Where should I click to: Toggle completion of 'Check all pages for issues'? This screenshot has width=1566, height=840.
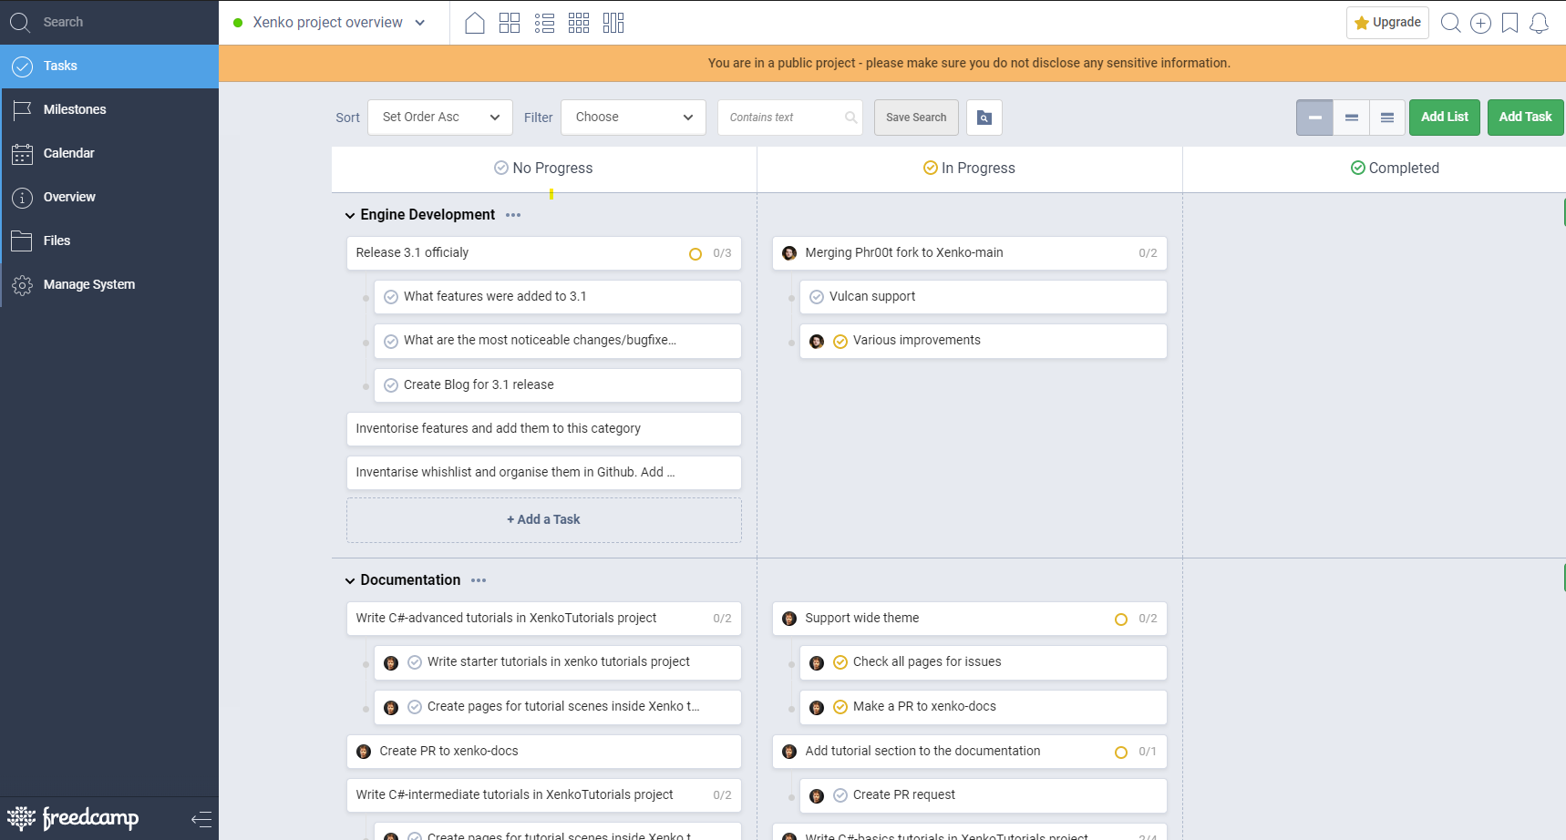[840, 662]
